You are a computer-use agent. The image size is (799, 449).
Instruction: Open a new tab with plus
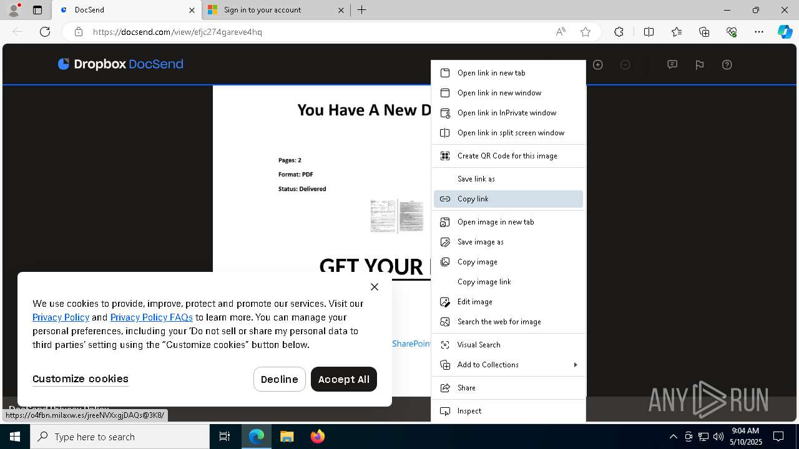(362, 10)
